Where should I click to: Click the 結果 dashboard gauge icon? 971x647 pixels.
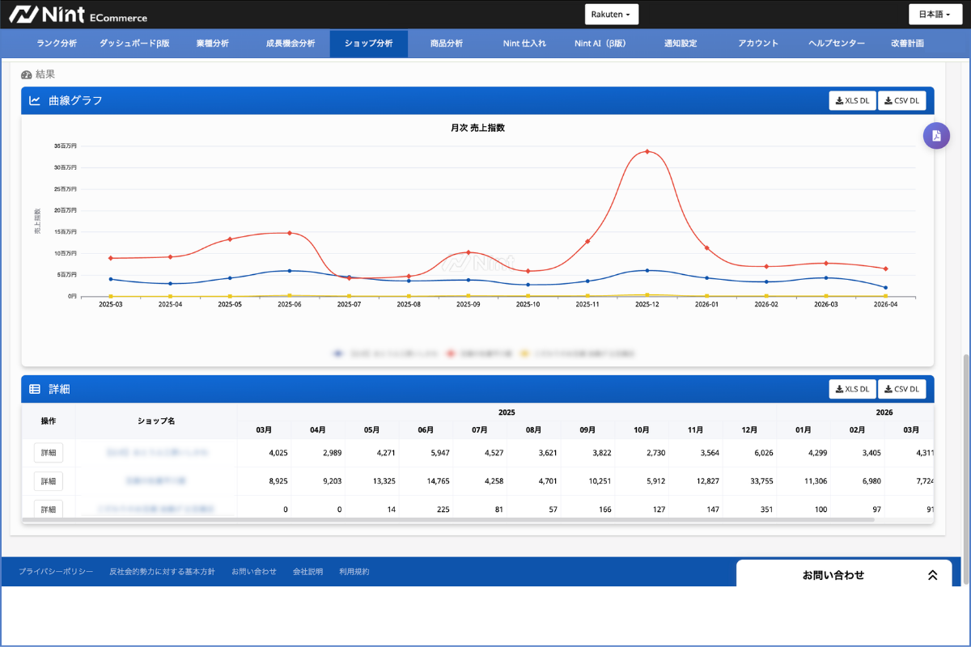[26, 74]
